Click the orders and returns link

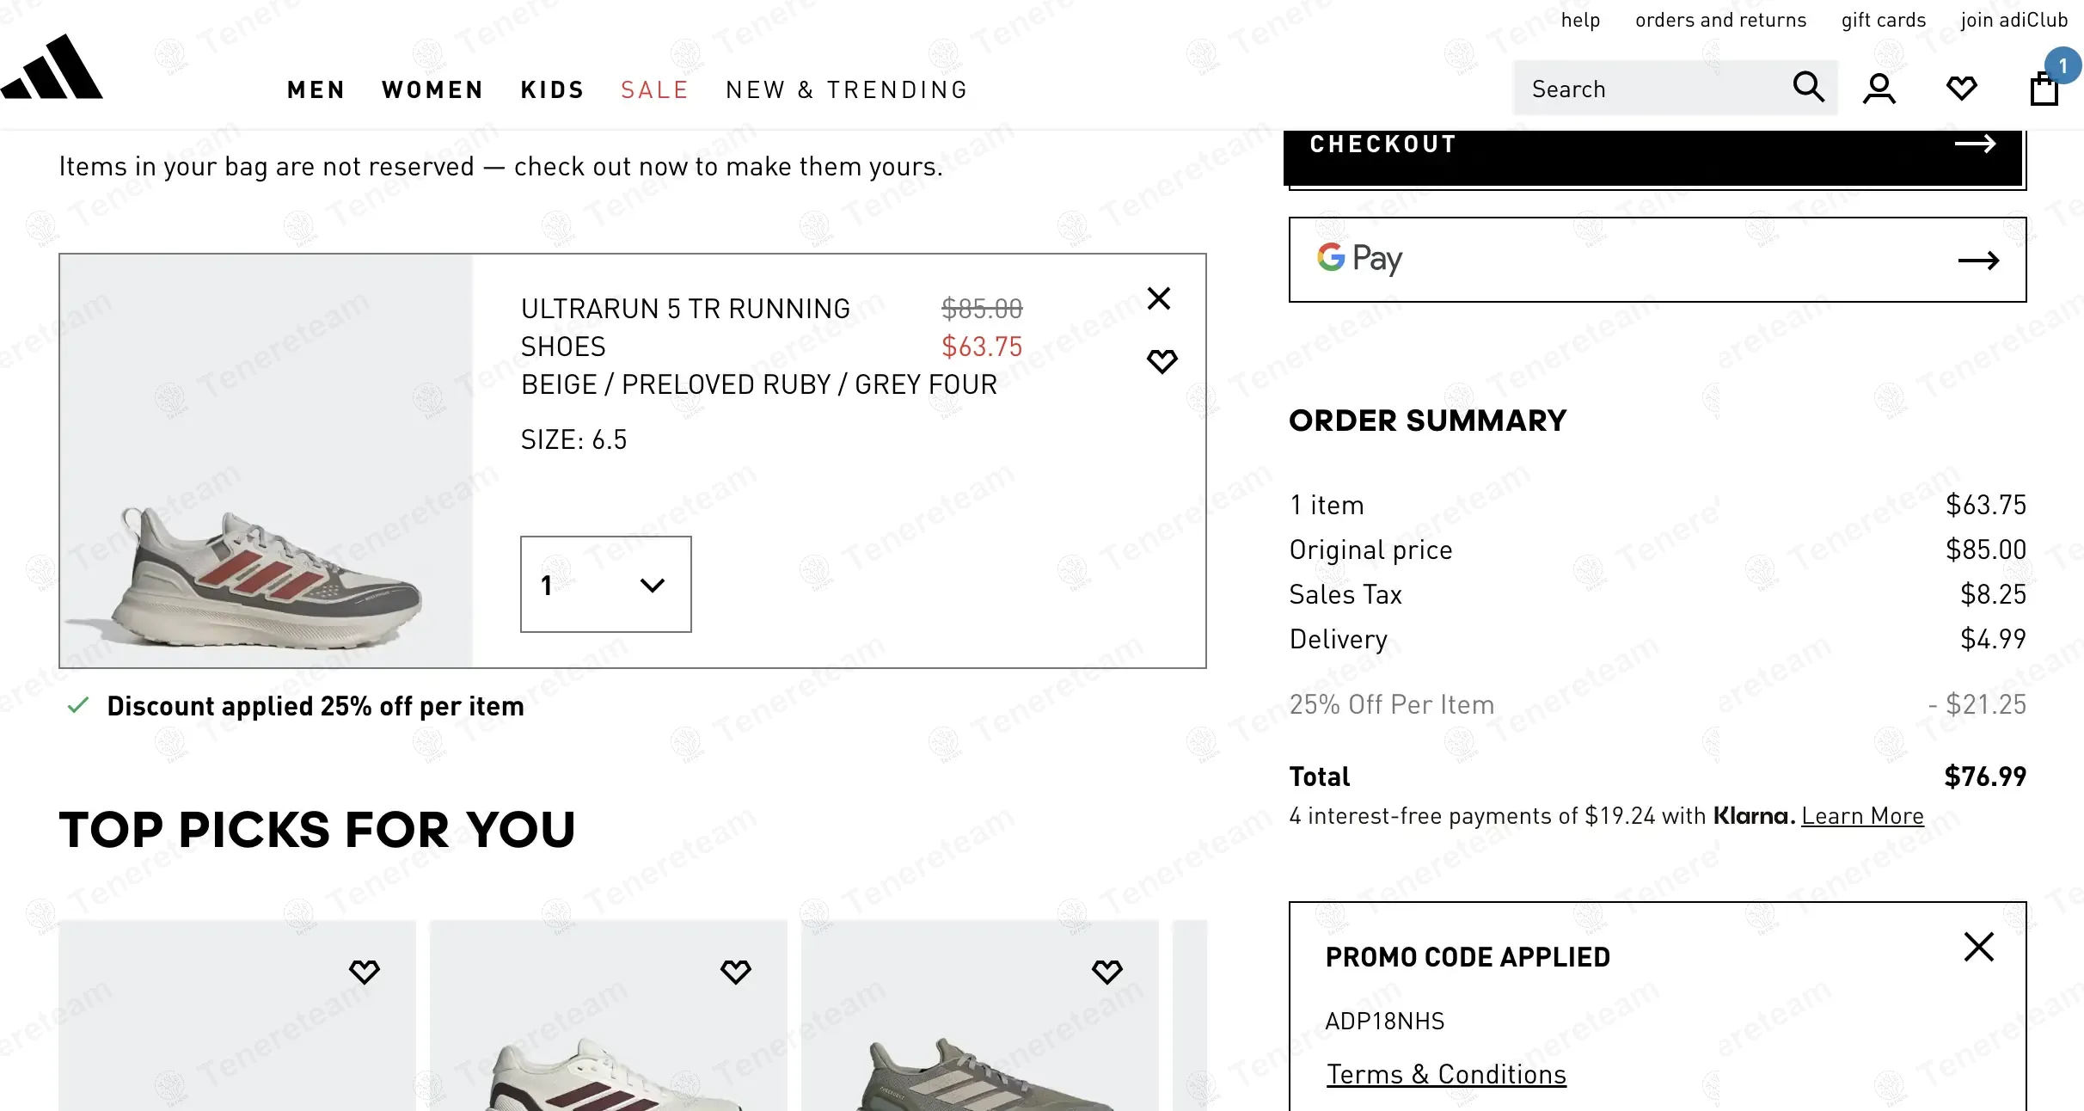coord(1720,19)
